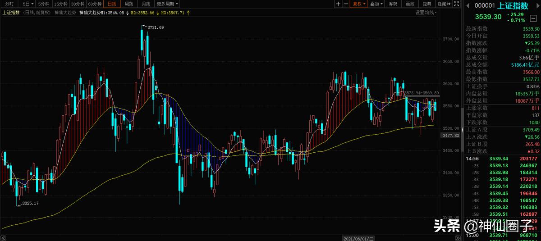Click the 上证A股 3709.49 row
The height and width of the screenshot is (241, 541).
coord(502,130)
